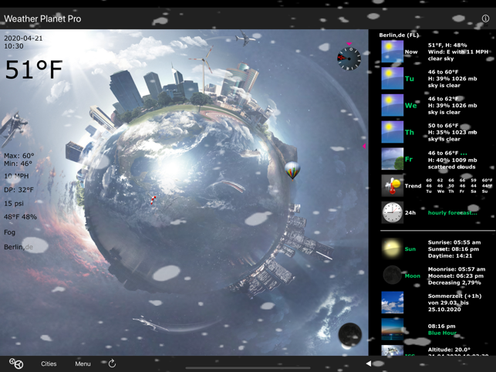Open the Menu

coord(83,364)
